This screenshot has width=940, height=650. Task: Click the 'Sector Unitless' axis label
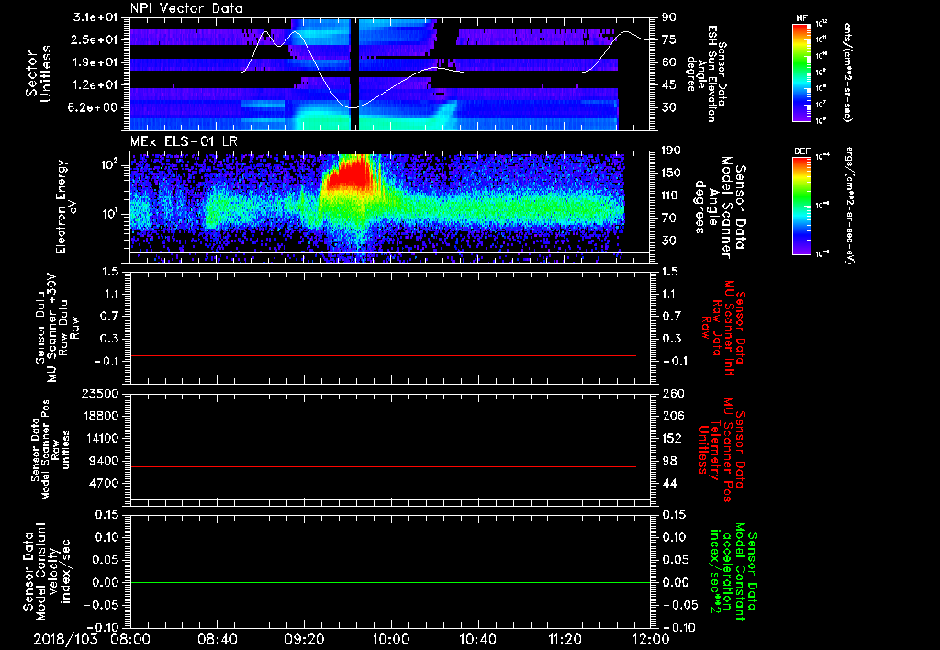tap(39, 73)
